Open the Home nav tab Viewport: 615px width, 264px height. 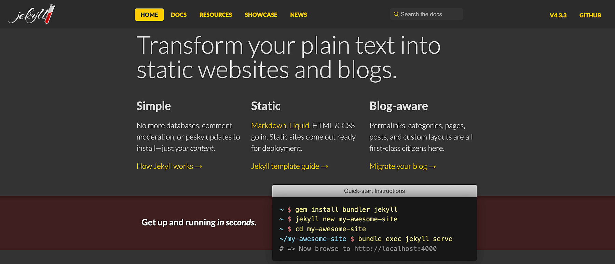(x=149, y=15)
